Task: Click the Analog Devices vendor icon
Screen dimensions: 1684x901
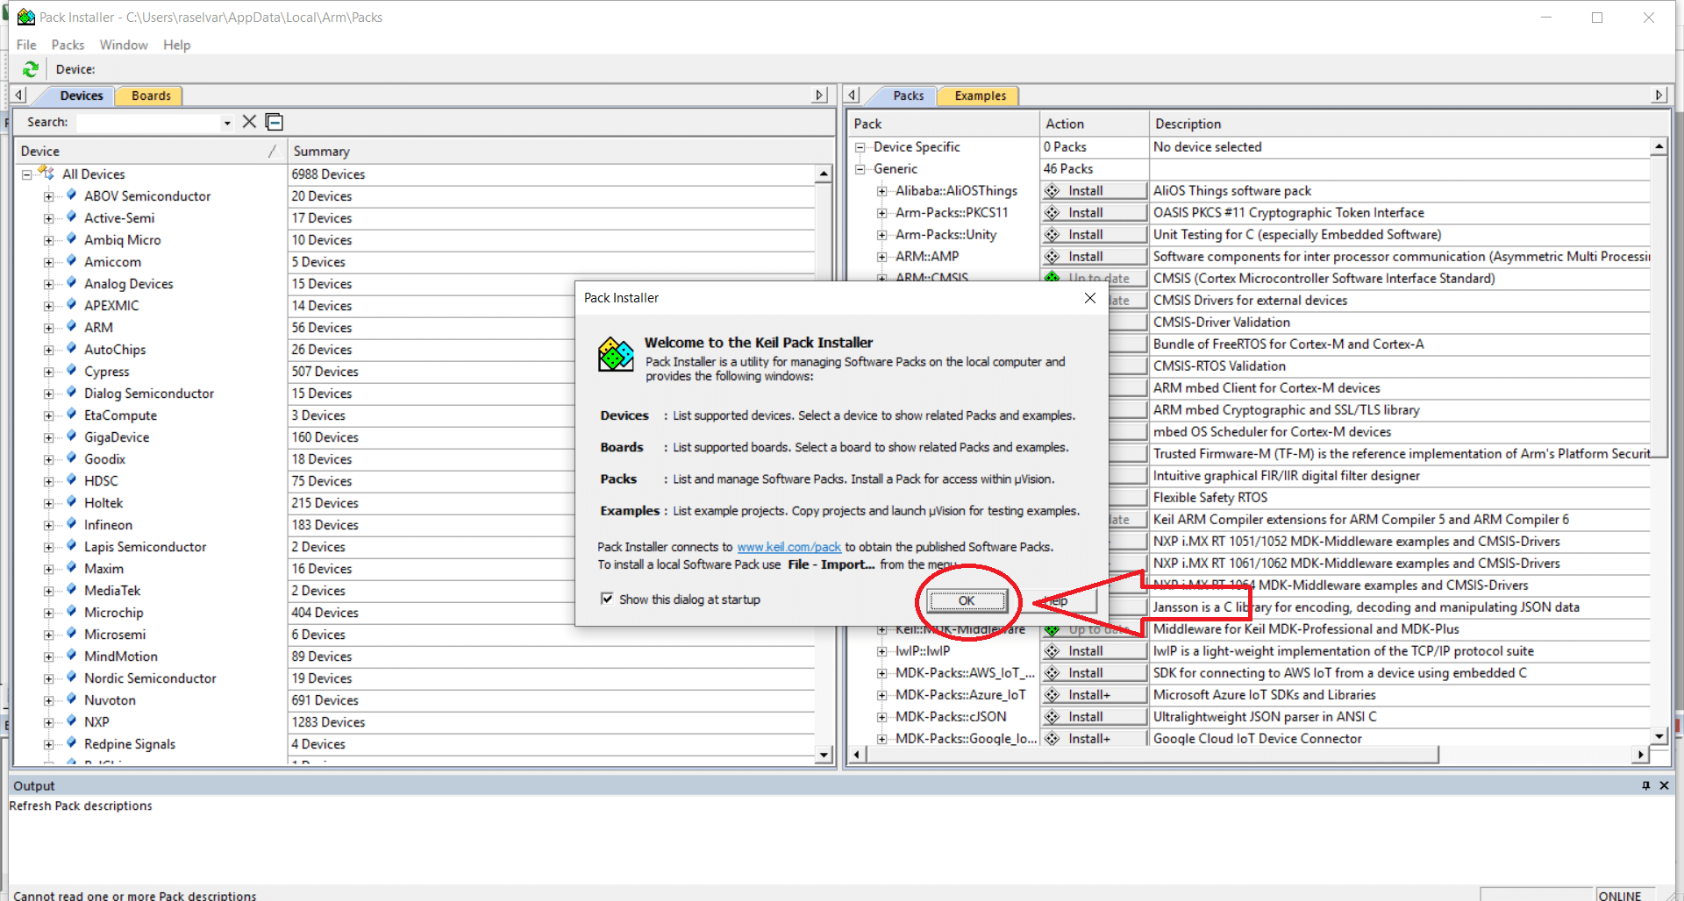Action: (72, 283)
